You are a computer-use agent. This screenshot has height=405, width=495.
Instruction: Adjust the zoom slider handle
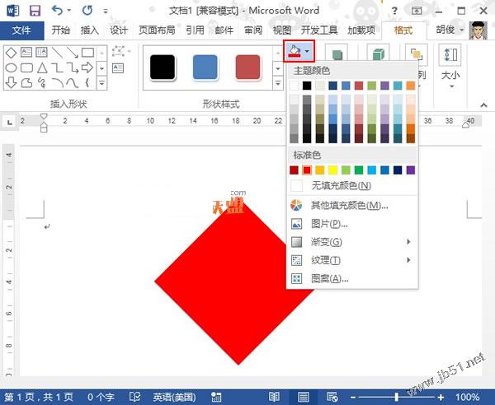397,397
